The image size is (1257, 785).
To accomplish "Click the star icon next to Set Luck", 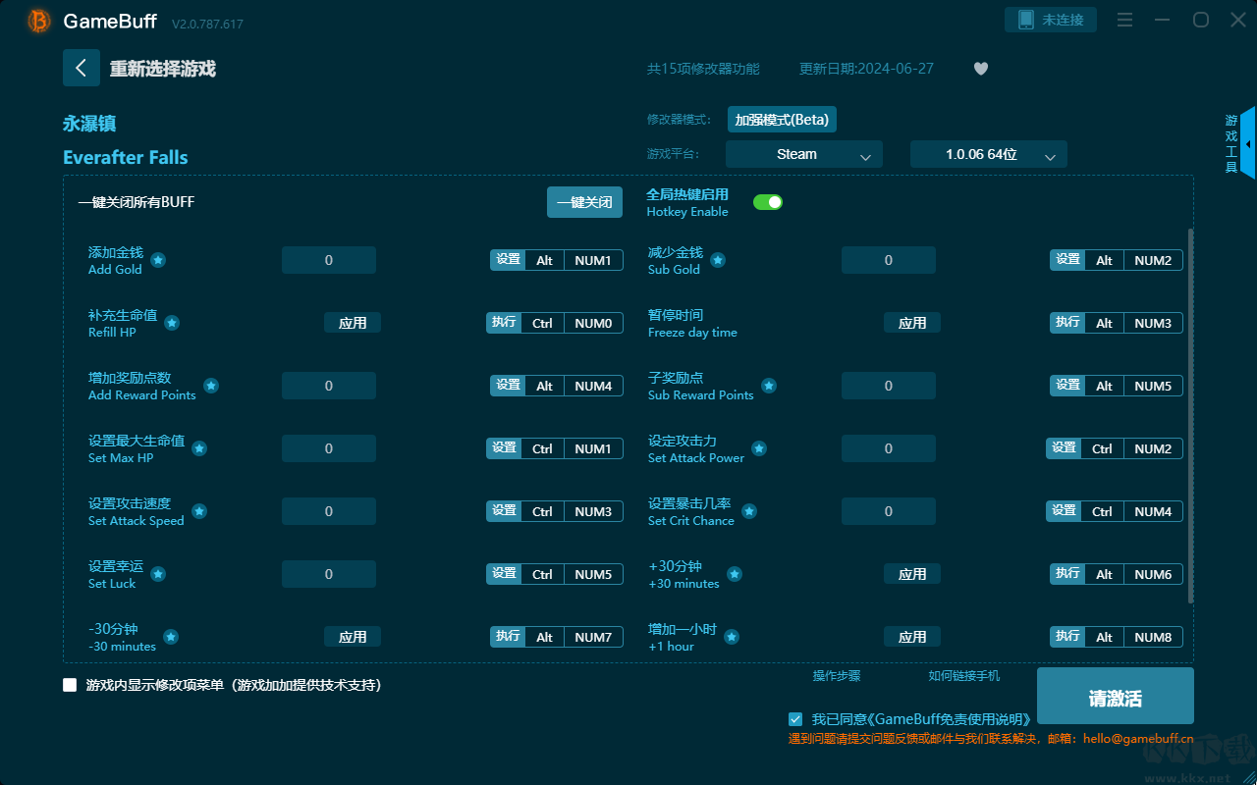I will click(x=158, y=574).
